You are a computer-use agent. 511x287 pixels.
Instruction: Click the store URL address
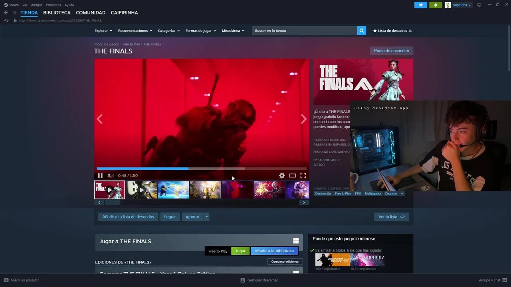point(61,20)
